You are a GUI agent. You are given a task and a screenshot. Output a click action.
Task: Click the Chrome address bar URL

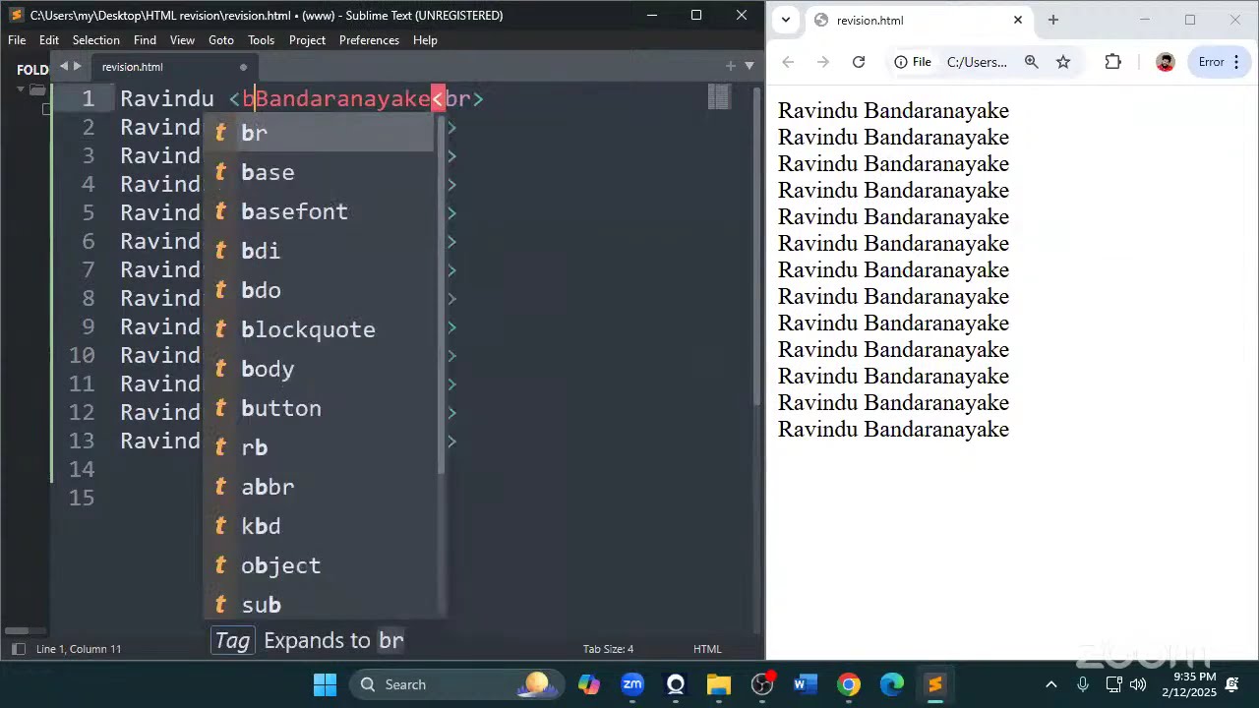click(x=977, y=62)
